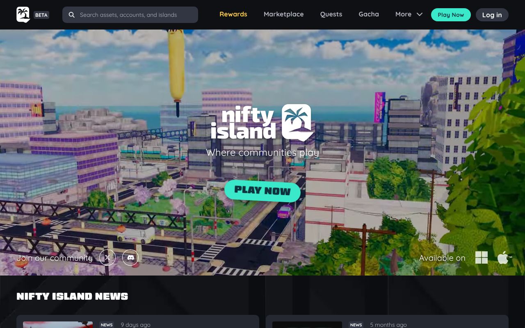Select the Apple macOS download icon
Image resolution: width=525 pixels, height=328 pixels.
click(x=503, y=258)
